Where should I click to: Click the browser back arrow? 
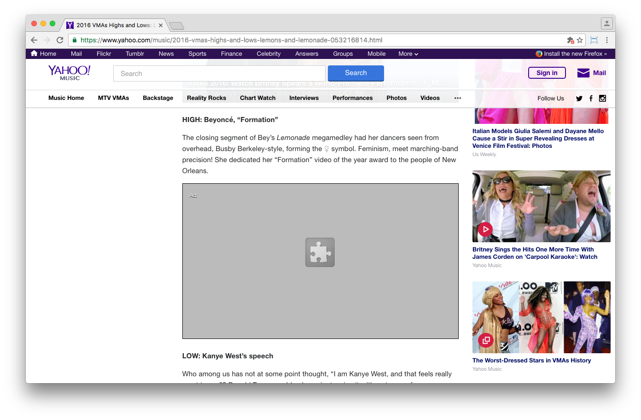34,40
